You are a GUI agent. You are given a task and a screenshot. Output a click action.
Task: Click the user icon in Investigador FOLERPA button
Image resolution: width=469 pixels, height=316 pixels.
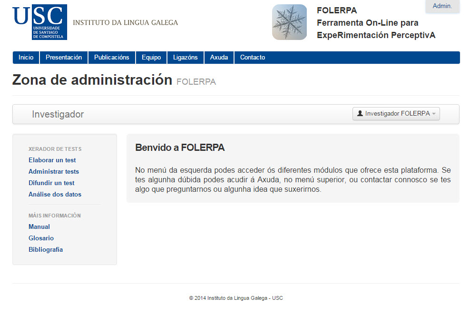pyautogui.click(x=360, y=114)
